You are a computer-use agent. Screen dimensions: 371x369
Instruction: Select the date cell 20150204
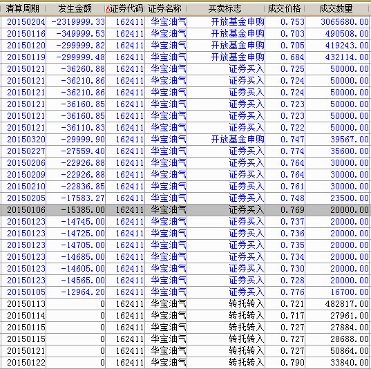[26, 22]
